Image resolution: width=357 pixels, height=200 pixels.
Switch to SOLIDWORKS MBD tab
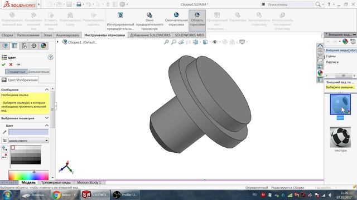coord(190,35)
